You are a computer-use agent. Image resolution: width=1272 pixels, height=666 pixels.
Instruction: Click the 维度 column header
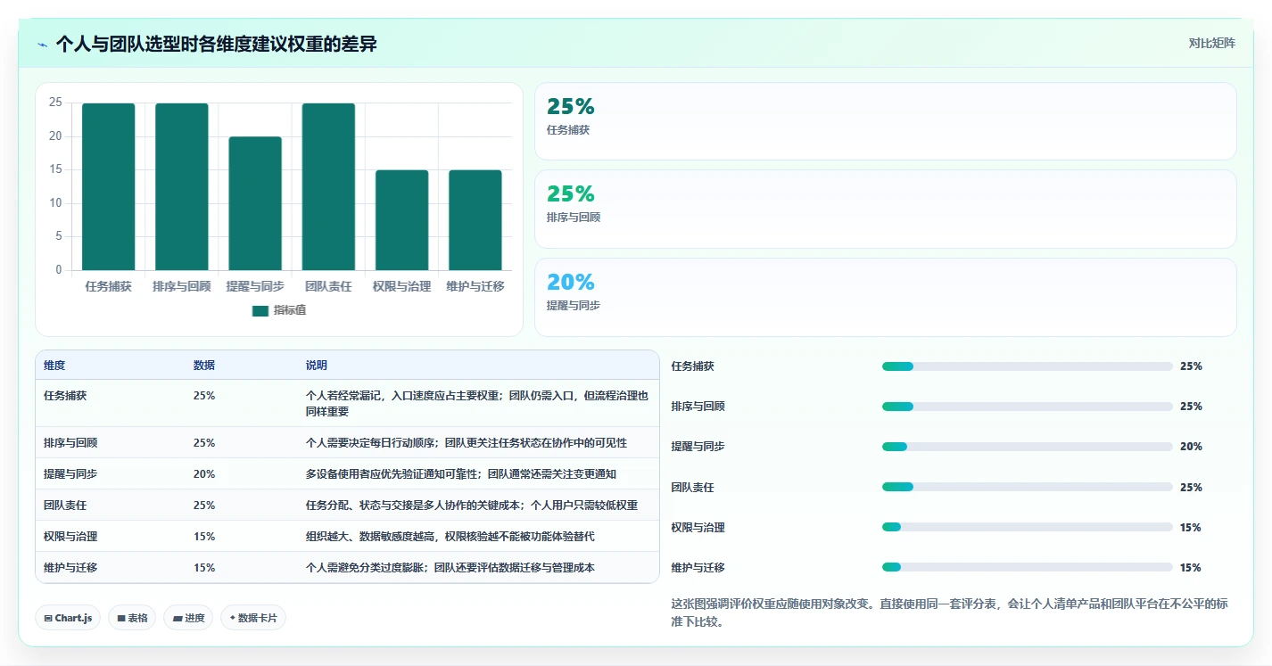point(54,366)
